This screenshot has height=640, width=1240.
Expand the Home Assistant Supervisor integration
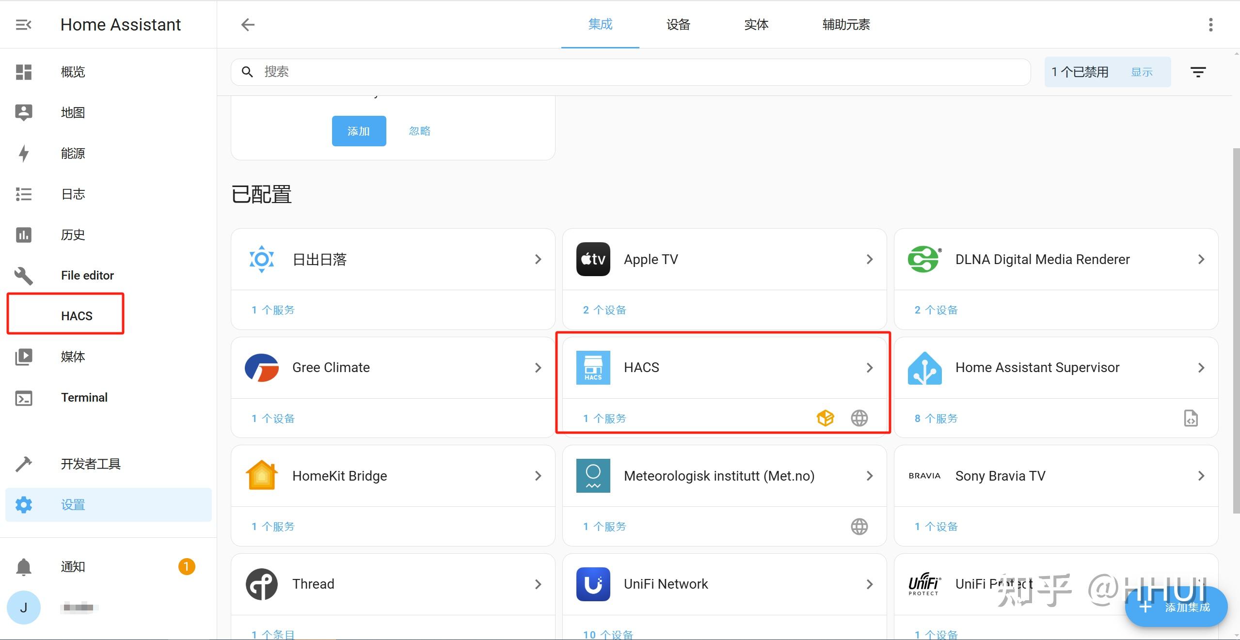point(1201,367)
